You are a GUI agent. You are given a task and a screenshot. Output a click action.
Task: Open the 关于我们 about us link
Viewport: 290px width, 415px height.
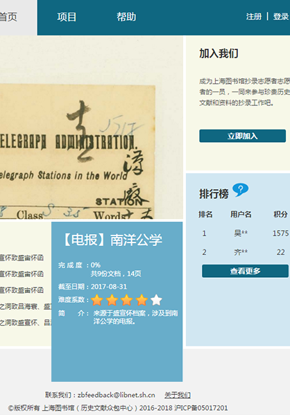pyautogui.click(x=178, y=395)
